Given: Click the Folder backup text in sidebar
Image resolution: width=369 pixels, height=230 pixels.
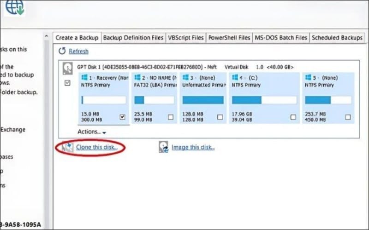Looking at the screenshot, I should point(19,92).
